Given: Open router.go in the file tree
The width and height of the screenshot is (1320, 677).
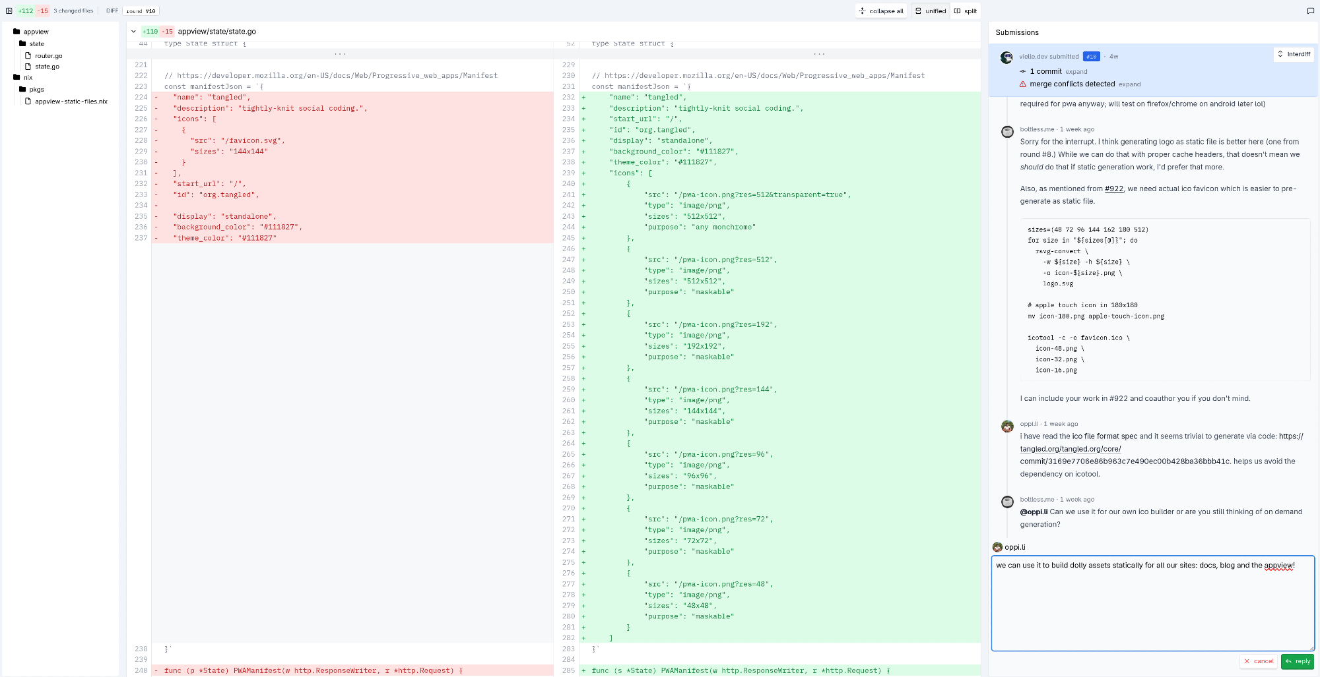Looking at the screenshot, I should (48, 56).
